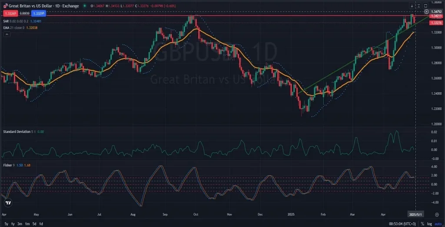The width and height of the screenshot is (445, 227).
Task: Select the 1m time range
Action: pyautogui.click(x=27, y=224)
